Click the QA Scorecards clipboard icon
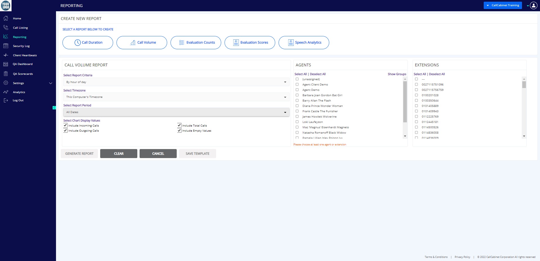This screenshot has width=540, height=261. pos(6,74)
